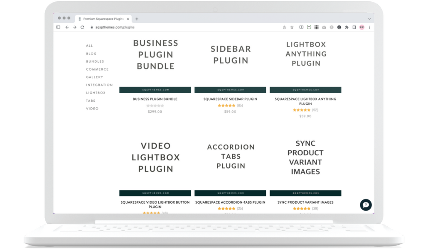Click the $59.00 price under Lightbox Anything
Image resolution: width=428 pixels, height=249 pixels.
pyautogui.click(x=306, y=116)
